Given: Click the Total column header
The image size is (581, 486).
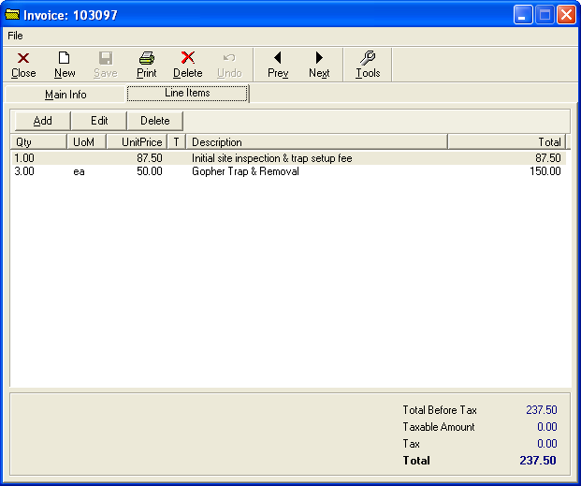Looking at the screenshot, I should pyautogui.click(x=507, y=141).
